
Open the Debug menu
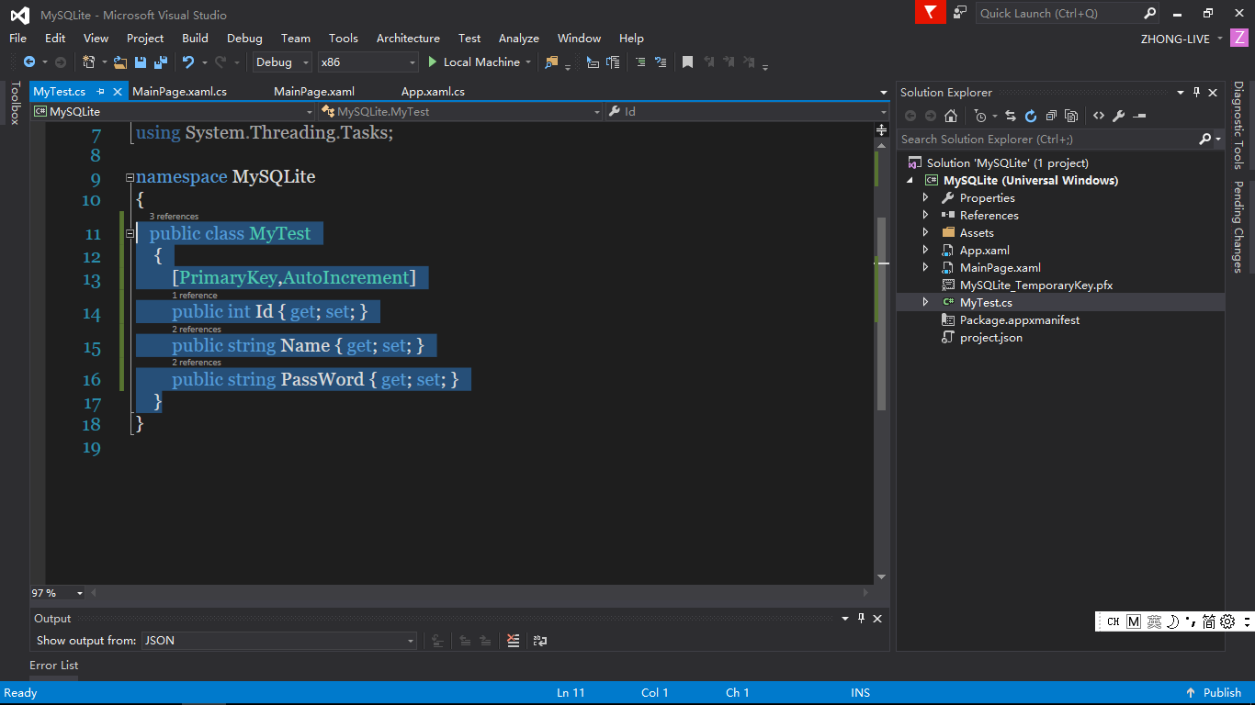pyautogui.click(x=244, y=39)
